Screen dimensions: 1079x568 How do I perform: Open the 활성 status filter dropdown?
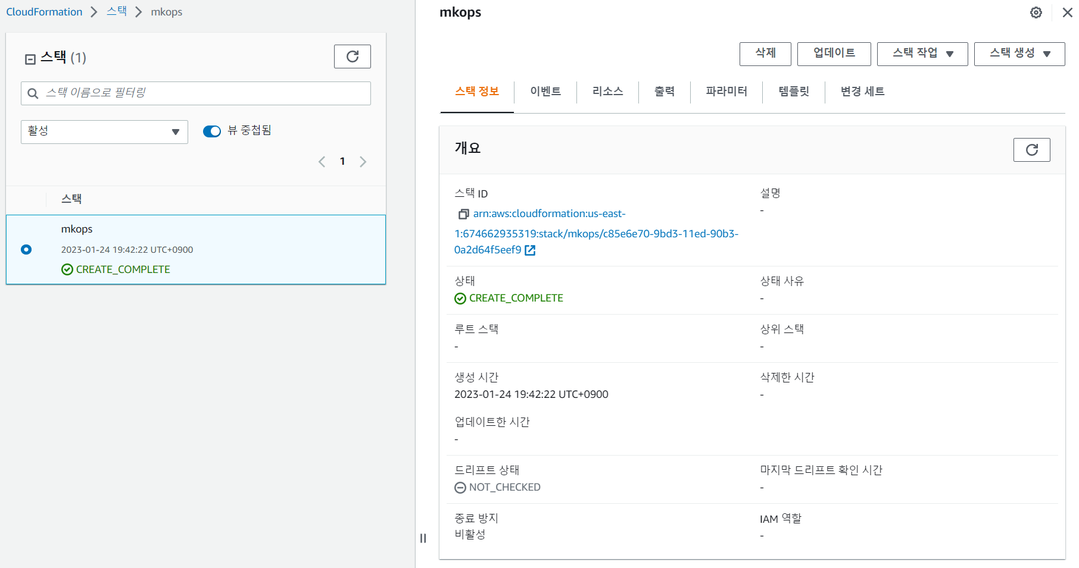(104, 131)
